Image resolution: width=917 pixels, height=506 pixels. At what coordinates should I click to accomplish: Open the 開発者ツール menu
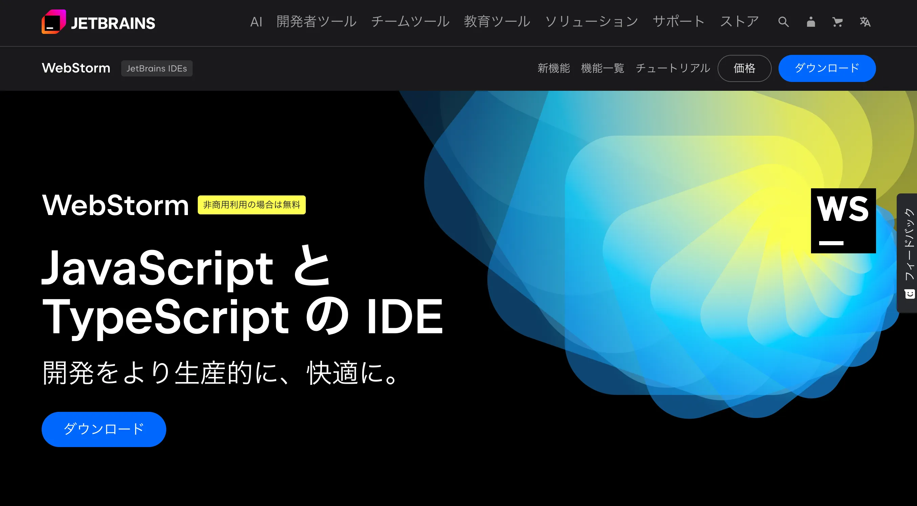(x=317, y=22)
